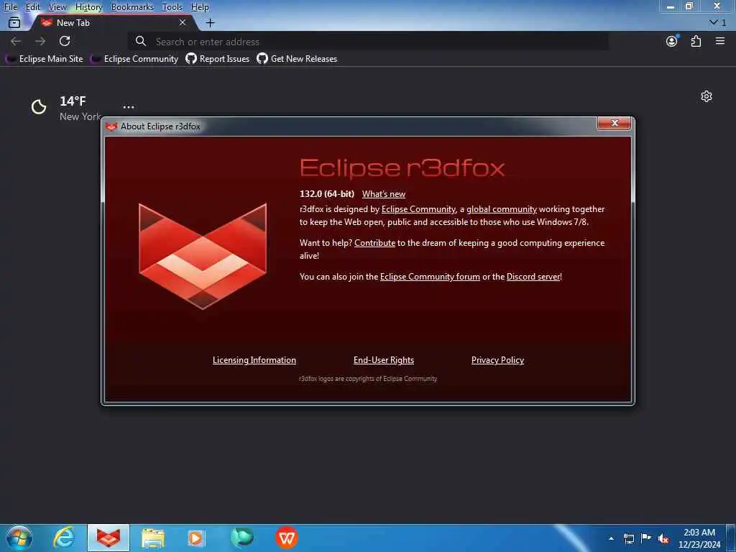
Task: Open the Bookmarks menu
Action: tap(132, 7)
